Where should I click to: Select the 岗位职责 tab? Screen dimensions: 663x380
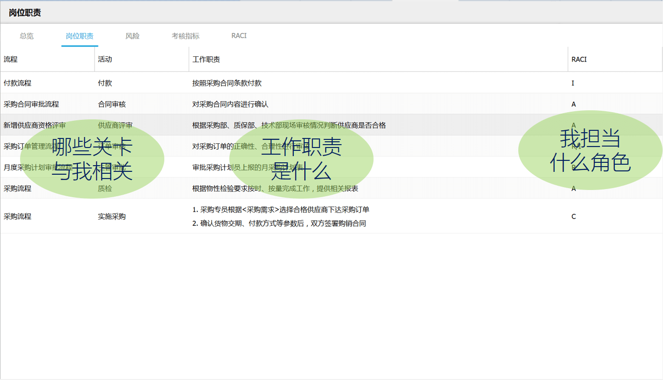[x=80, y=36]
